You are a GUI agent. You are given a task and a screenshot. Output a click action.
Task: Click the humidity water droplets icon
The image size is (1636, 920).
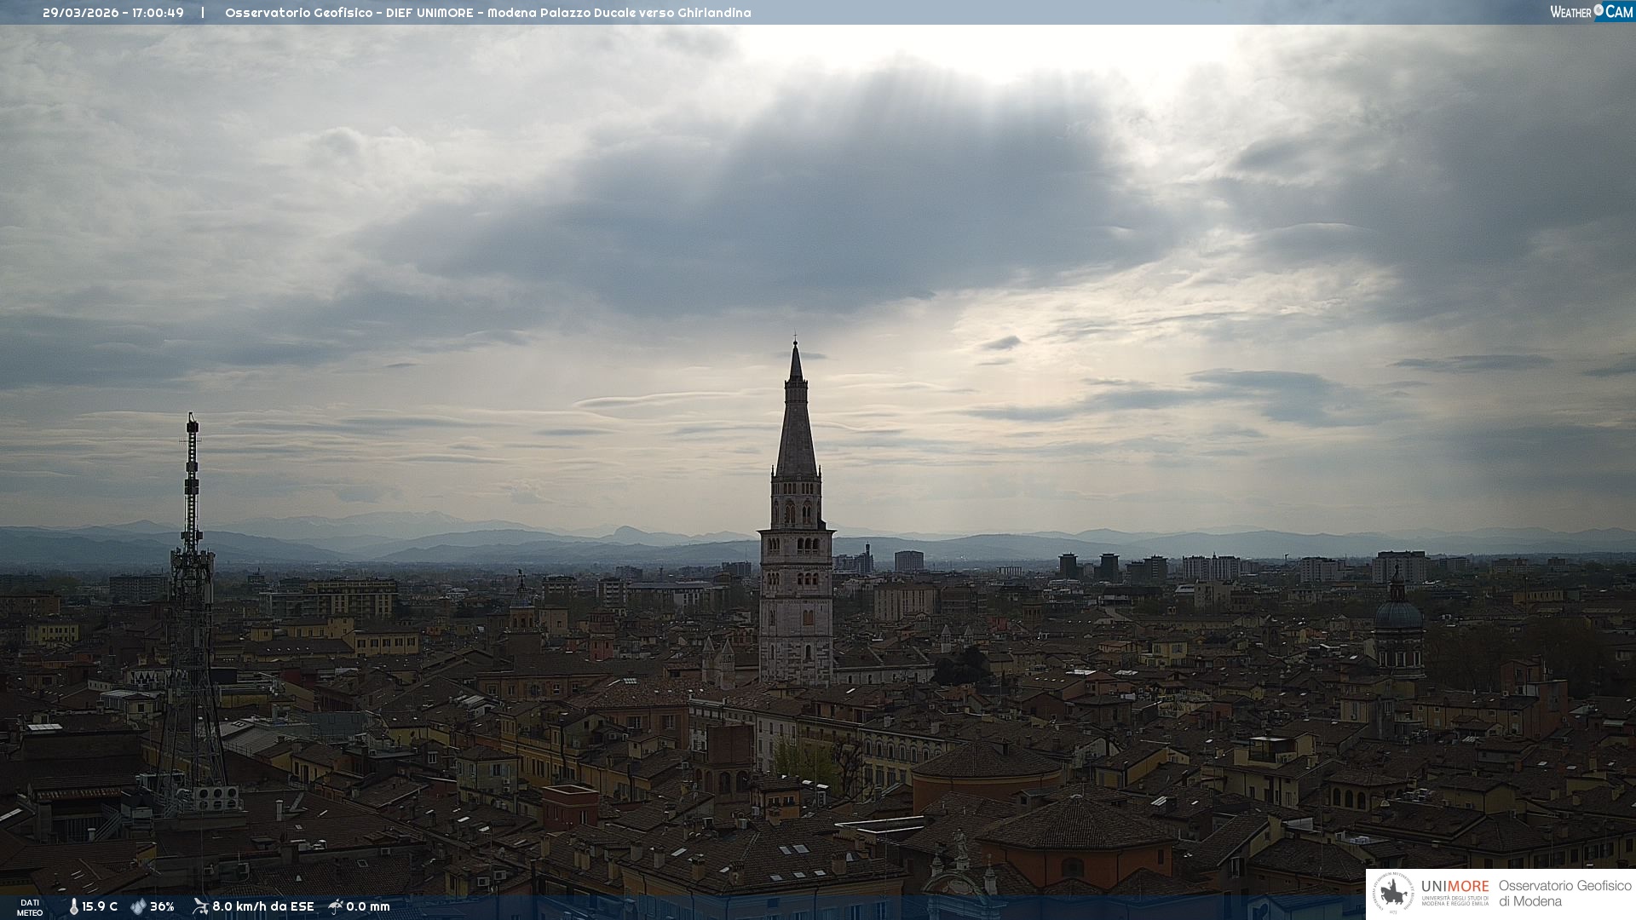[x=138, y=906]
